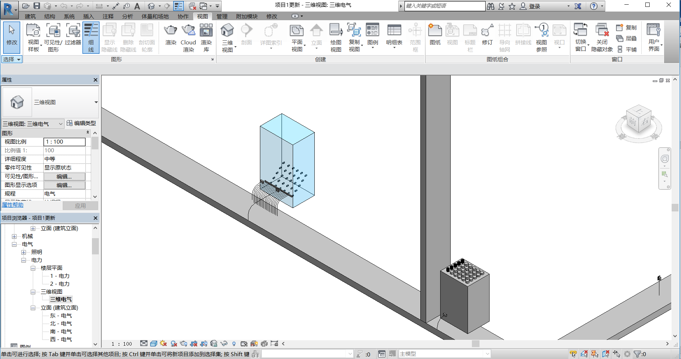The height and width of the screenshot is (359, 681).
Task: Open the 选择 dropdown under Modify
Action: pos(12,59)
